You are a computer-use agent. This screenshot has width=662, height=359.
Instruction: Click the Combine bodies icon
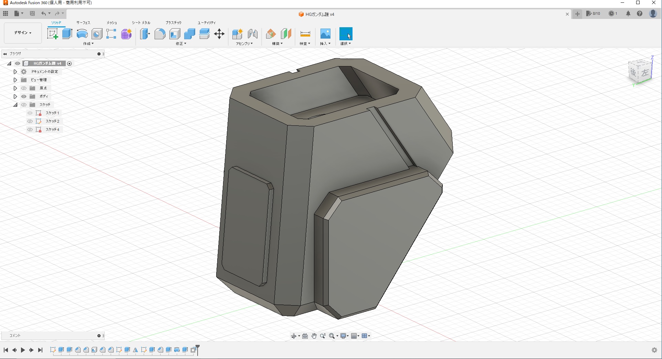[x=190, y=34]
